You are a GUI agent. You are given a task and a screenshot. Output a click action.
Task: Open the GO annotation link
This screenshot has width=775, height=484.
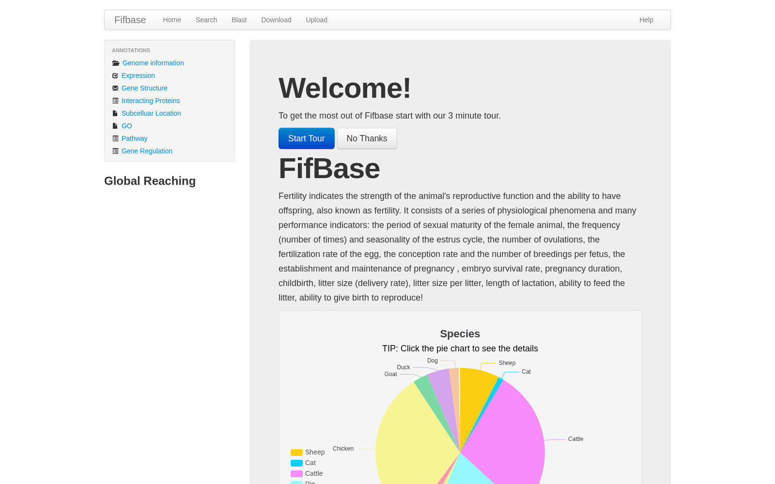point(126,126)
